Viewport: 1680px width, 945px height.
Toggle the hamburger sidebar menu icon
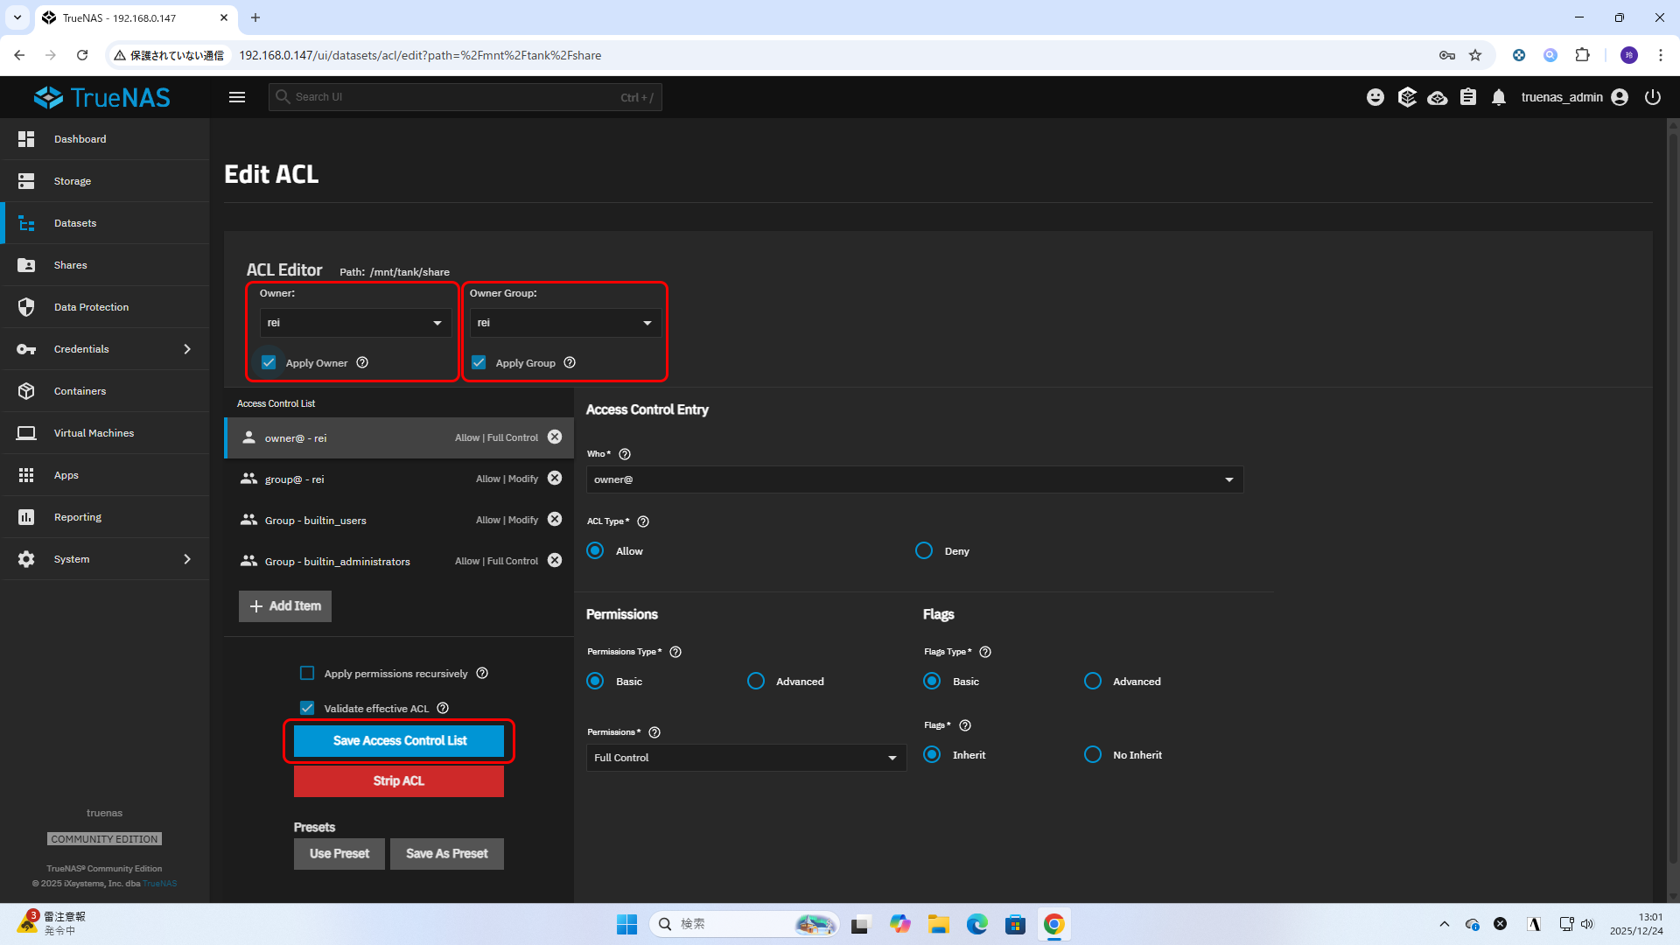click(237, 97)
